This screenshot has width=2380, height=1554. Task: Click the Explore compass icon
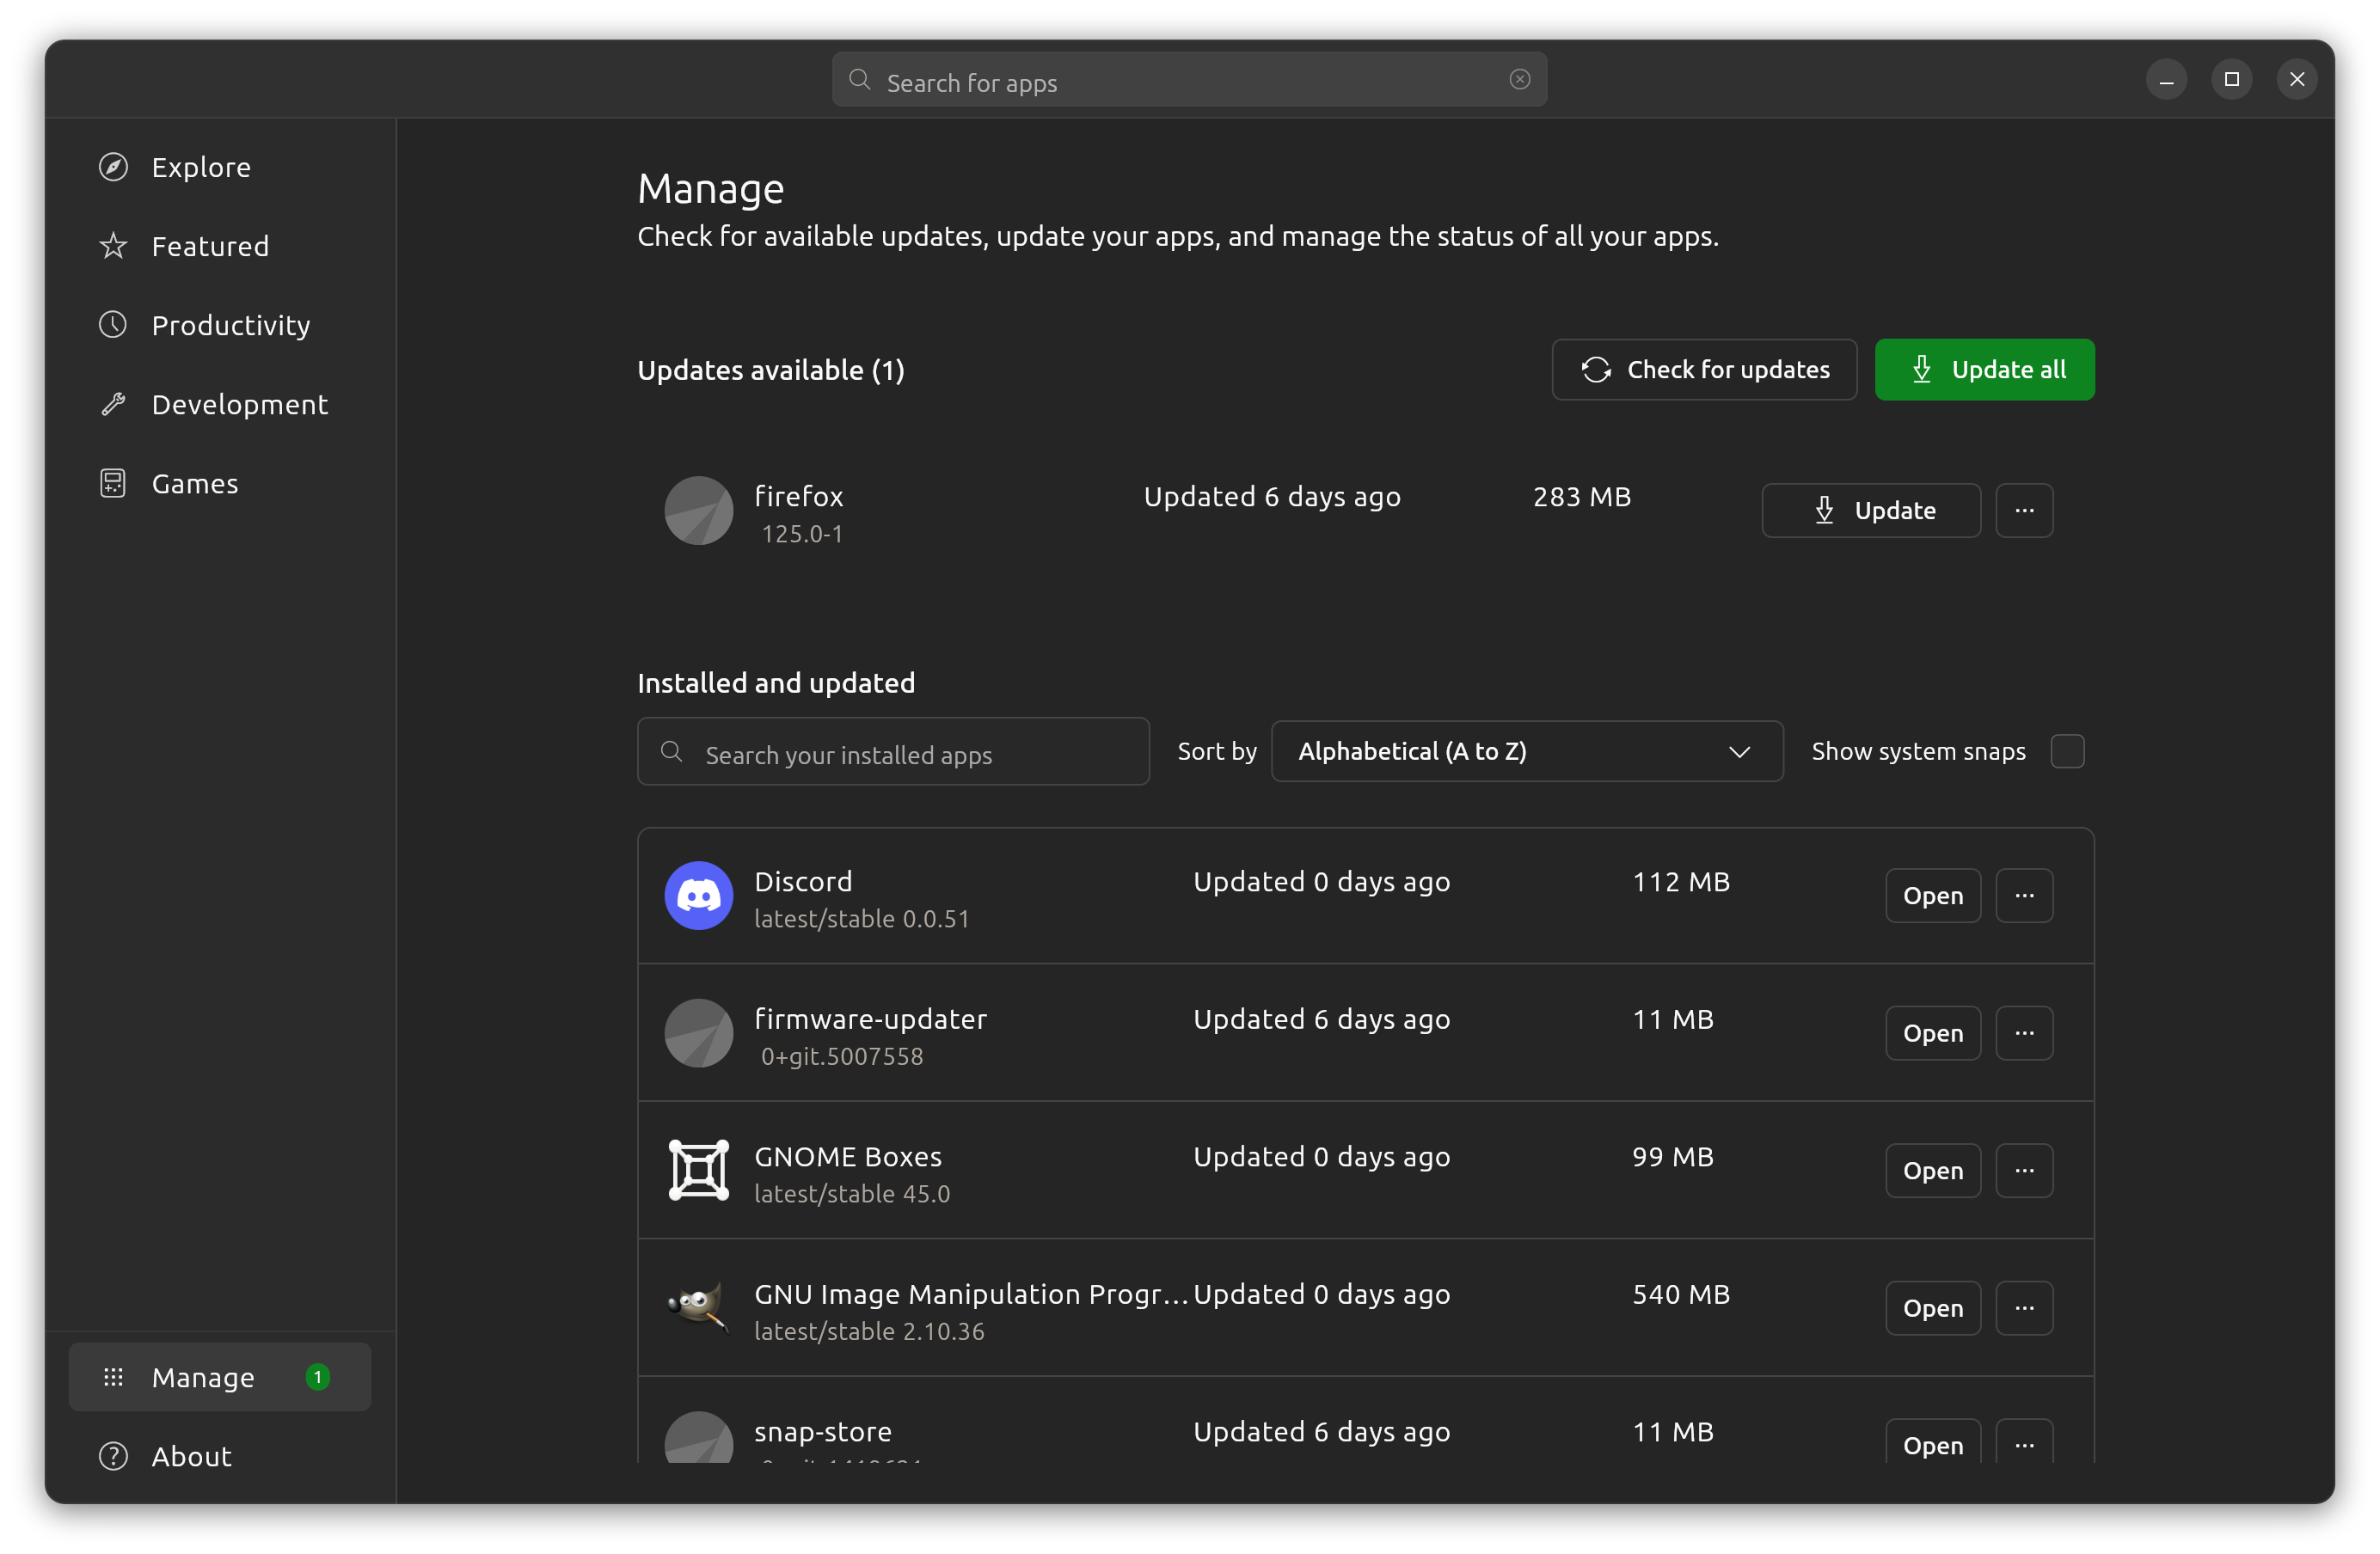click(x=113, y=167)
